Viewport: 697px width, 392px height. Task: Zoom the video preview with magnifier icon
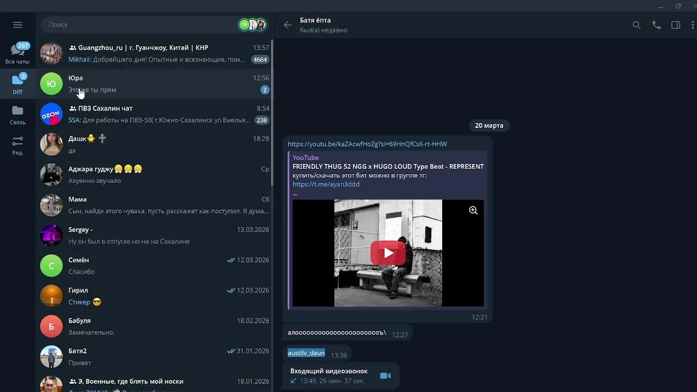(473, 210)
